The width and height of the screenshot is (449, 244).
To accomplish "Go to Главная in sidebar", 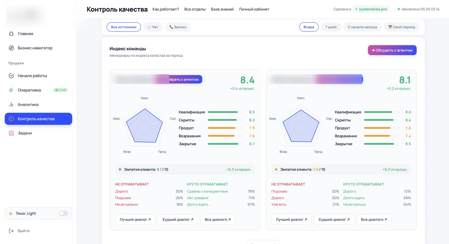I will click(x=38, y=34).
